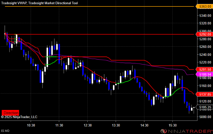The image size is (213, 134).
Task: Click the 5320.00 price axis label
Action: coord(205,23)
